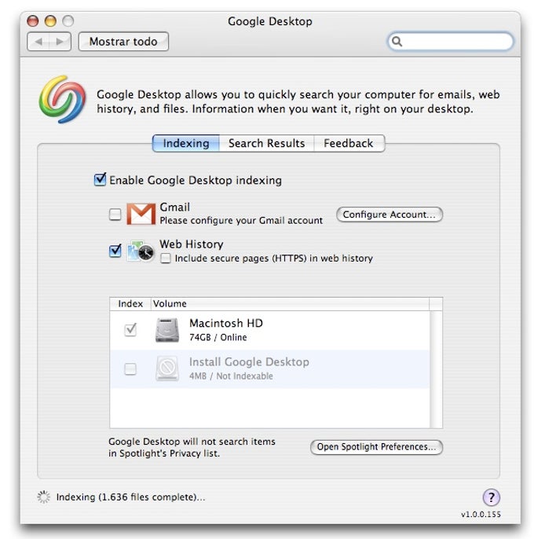Toggle the Install Google Desktop index checkbox
This screenshot has height=539, width=534.
coord(130,368)
